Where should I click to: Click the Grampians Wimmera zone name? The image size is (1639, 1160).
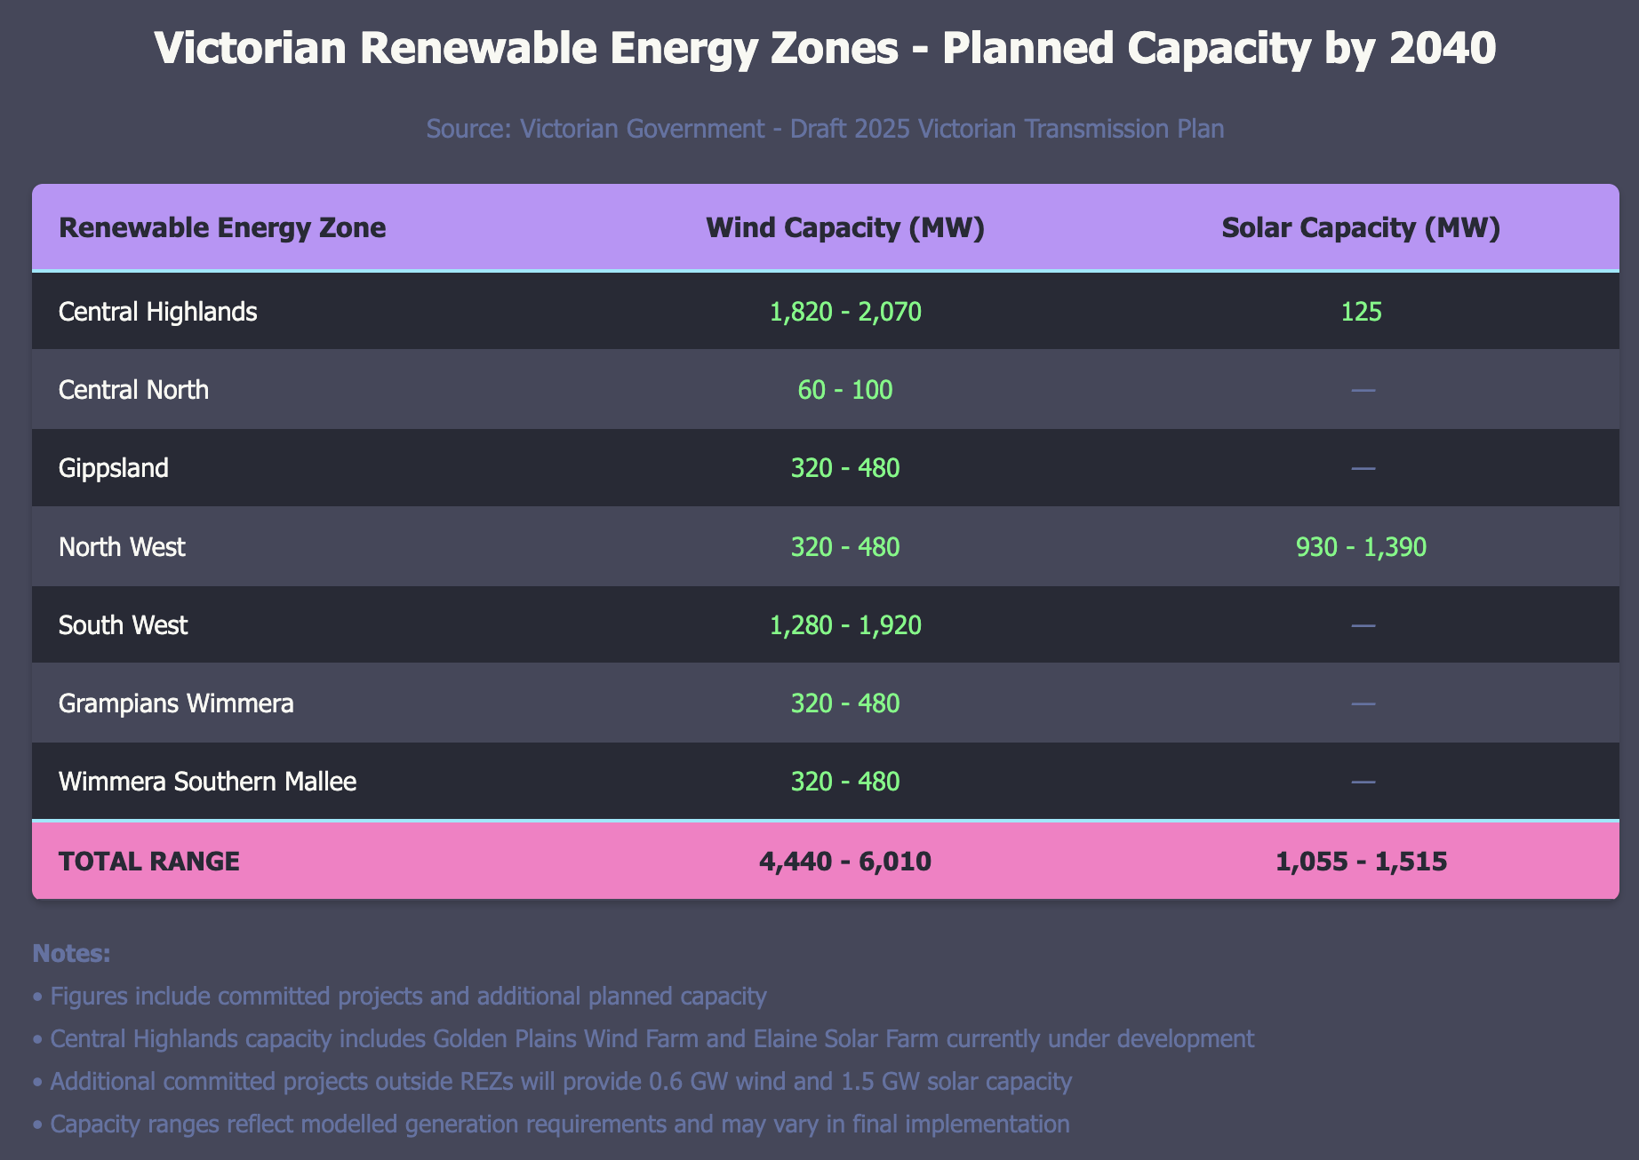click(176, 703)
